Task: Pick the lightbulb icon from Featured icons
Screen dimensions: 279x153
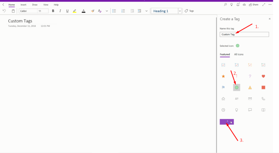Action: [236, 110]
